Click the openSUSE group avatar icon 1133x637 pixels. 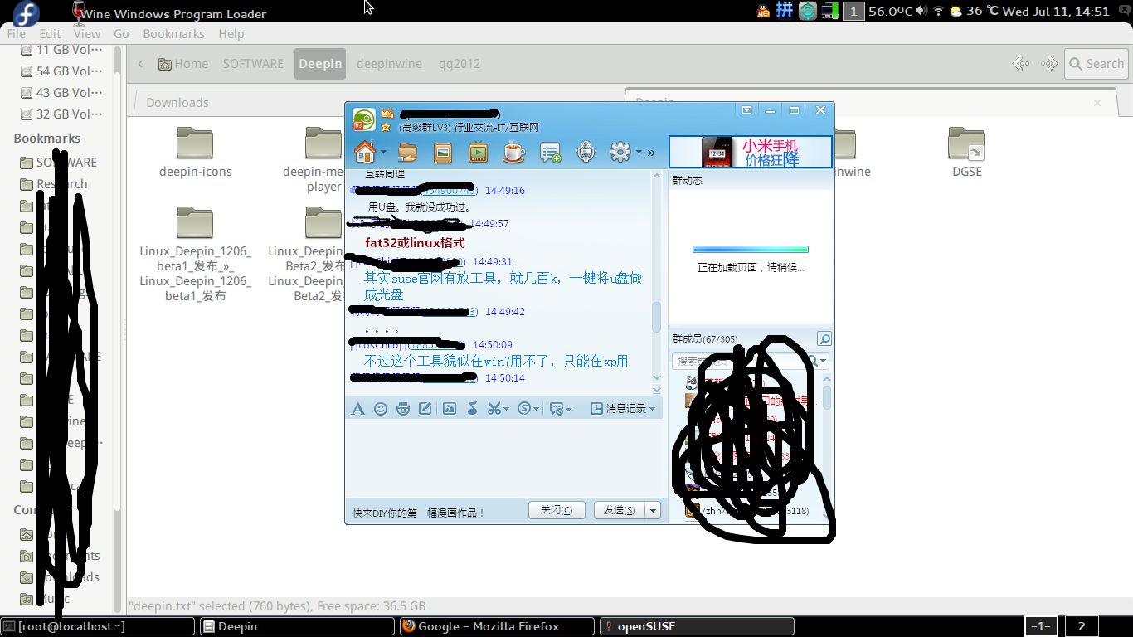click(363, 120)
